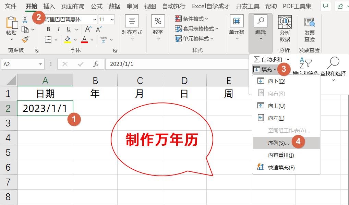Toggle italic formatting
This screenshot has width=349, height=205.
point(58,29)
